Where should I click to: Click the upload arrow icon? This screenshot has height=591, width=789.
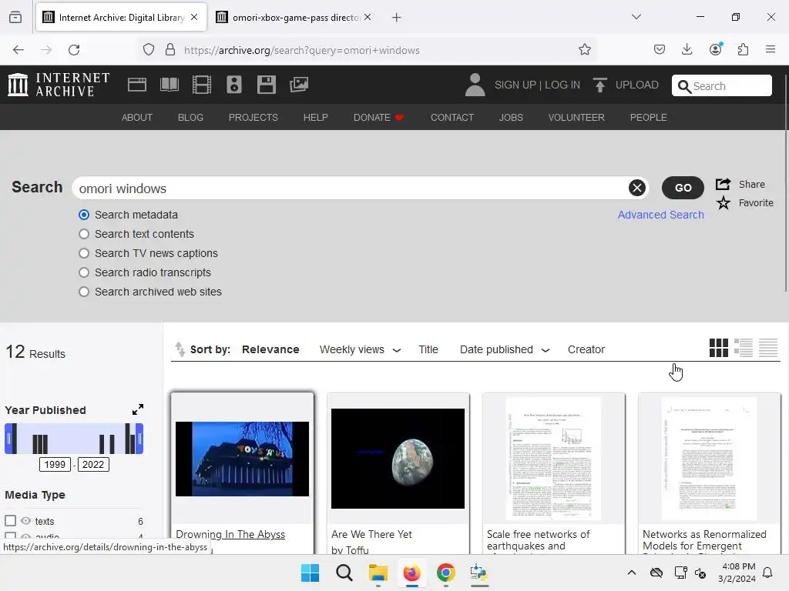coord(599,85)
